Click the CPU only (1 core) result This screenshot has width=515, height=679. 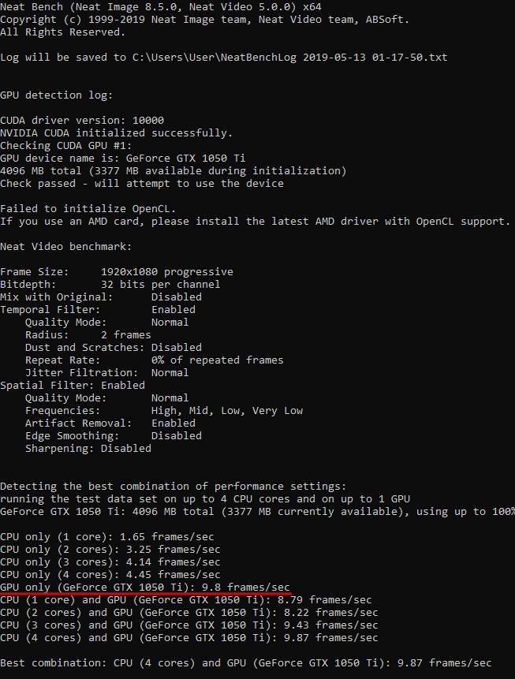pyautogui.click(x=107, y=537)
